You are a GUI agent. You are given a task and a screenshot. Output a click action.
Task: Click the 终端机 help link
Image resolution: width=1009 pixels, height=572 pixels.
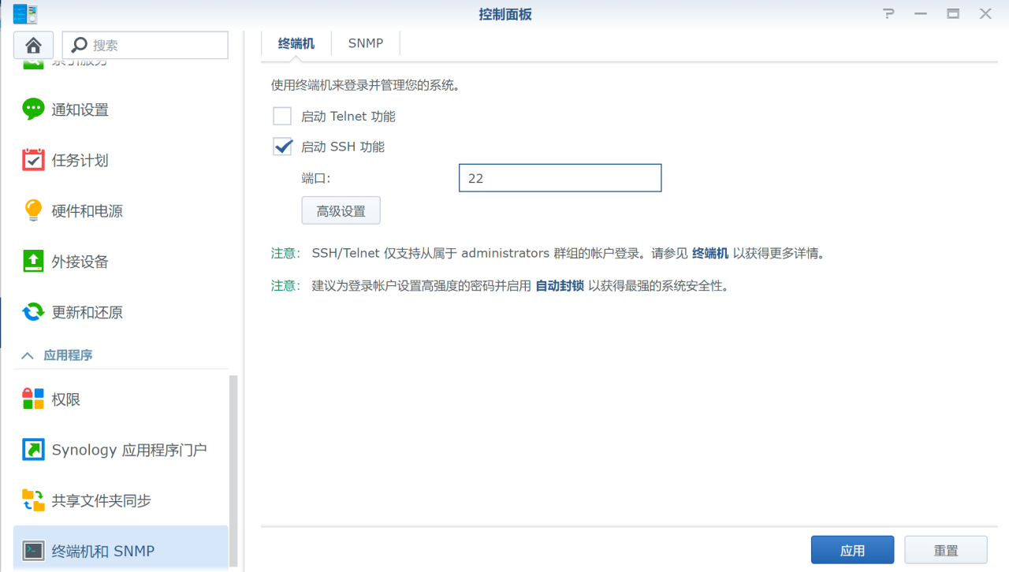click(x=710, y=253)
